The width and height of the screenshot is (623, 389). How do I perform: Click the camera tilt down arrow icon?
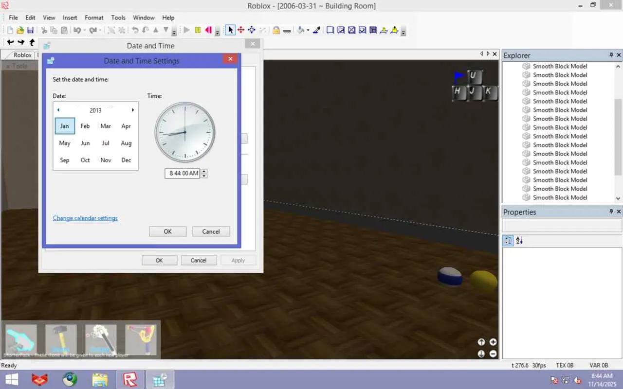pos(481,354)
